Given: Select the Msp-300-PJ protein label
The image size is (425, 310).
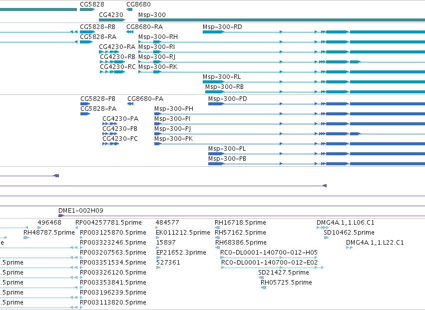Looking at the screenshot, I should (x=173, y=129).
